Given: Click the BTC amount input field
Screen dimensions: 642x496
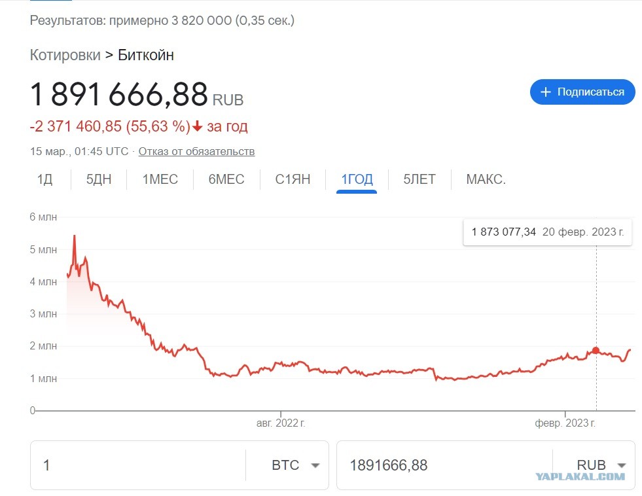Looking at the screenshot, I should coord(138,465).
